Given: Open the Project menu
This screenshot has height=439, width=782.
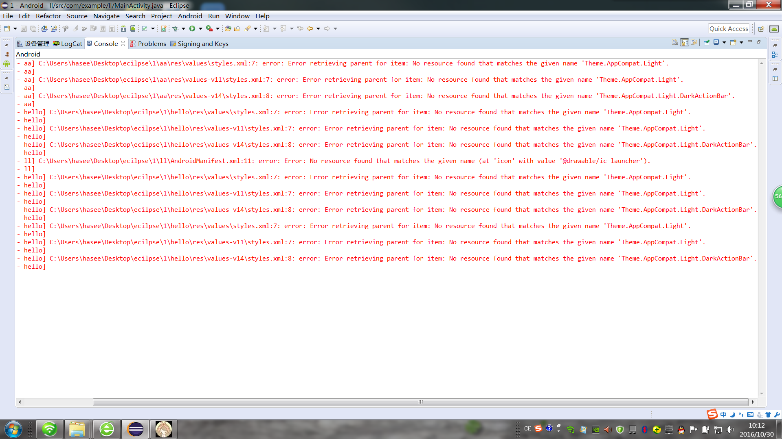Looking at the screenshot, I should click(x=161, y=16).
